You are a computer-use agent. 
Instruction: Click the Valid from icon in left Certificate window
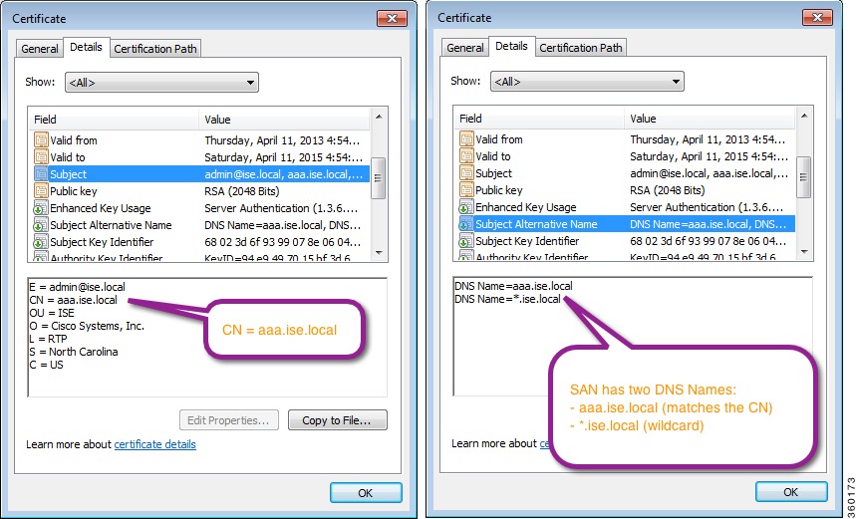(x=41, y=140)
